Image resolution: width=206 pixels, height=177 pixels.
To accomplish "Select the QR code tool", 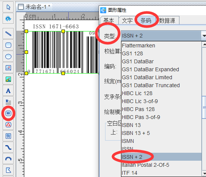I will 8,136.
